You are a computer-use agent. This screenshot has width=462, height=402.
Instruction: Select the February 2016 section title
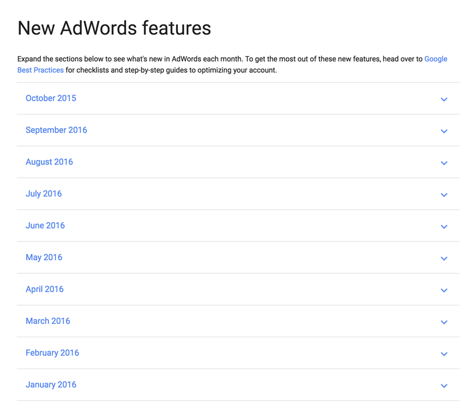tap(52, 353)
